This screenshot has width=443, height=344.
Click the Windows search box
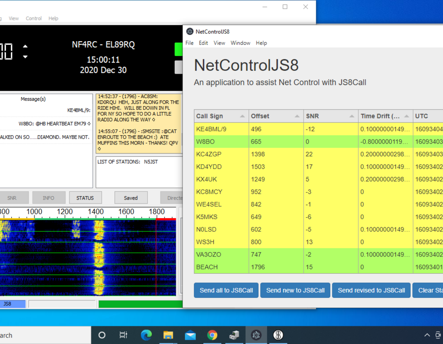tap(45, 335)
